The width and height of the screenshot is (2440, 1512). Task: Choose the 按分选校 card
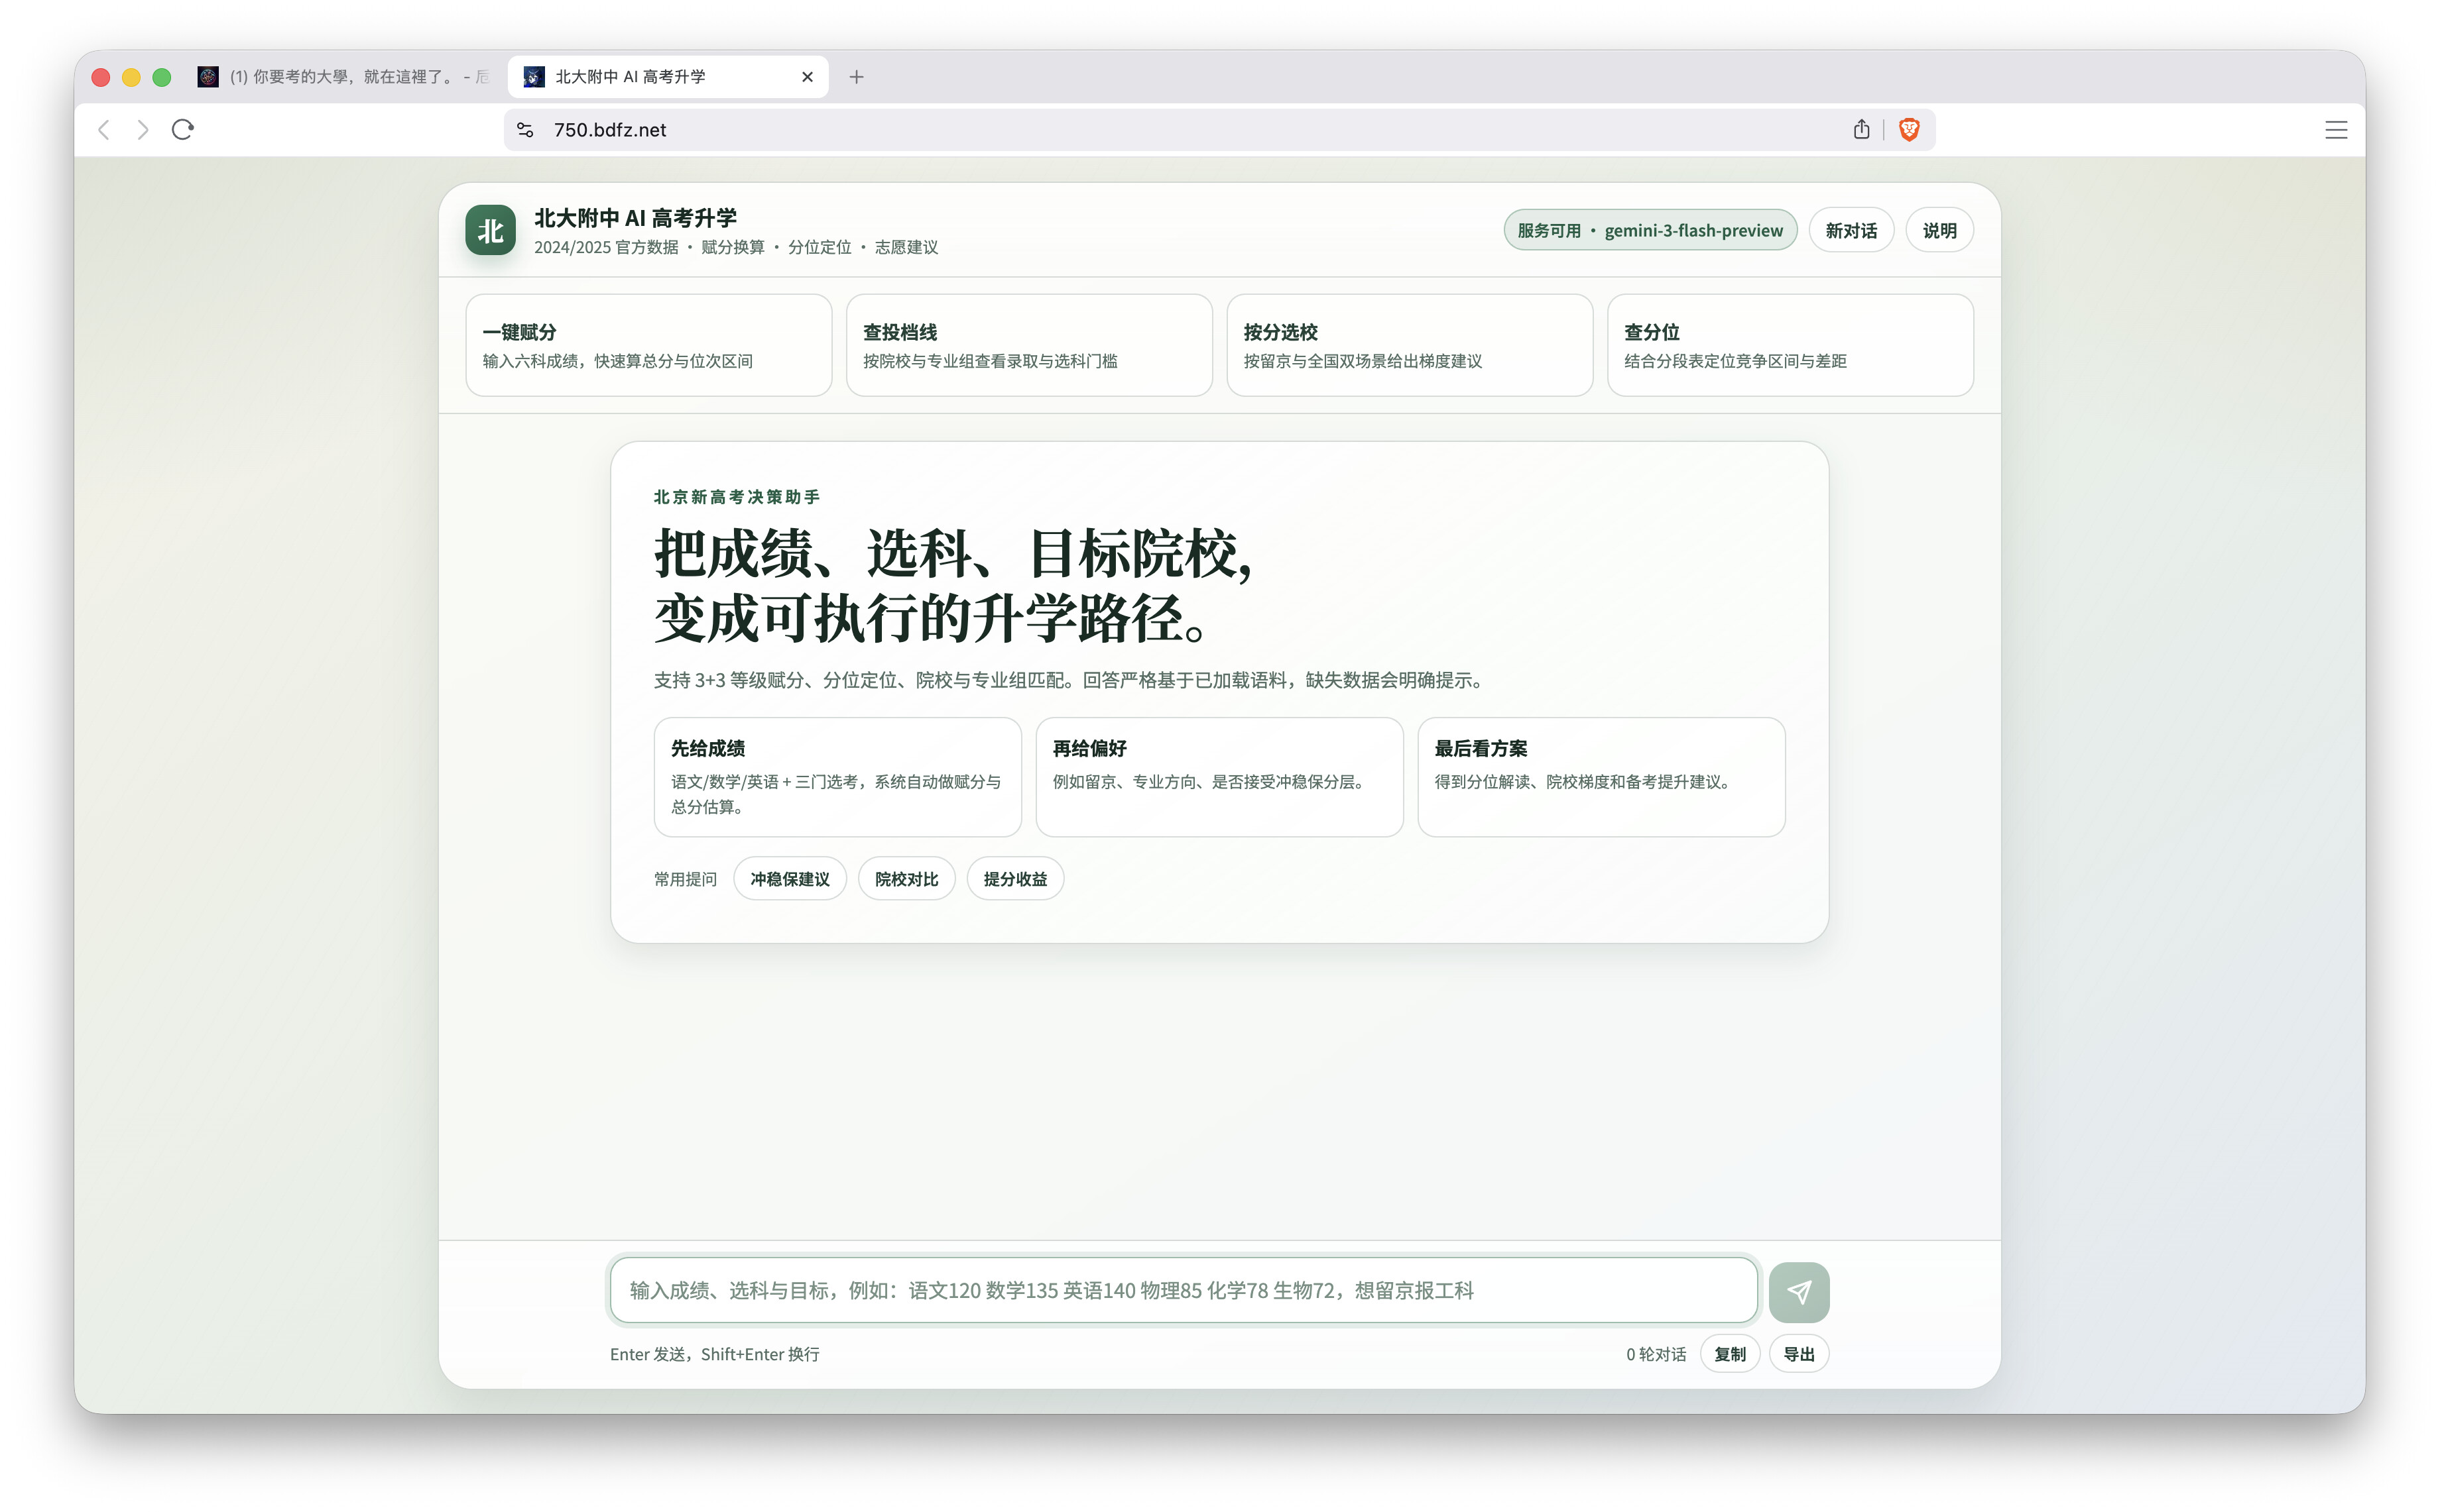pos(1408,345)
